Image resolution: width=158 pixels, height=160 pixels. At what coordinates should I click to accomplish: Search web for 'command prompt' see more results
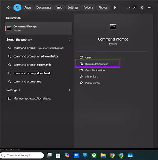coord(39,48)
